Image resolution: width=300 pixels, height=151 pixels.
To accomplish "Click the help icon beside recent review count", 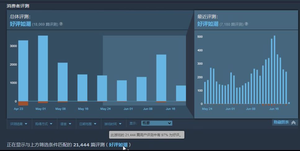I will pos(246,24).
